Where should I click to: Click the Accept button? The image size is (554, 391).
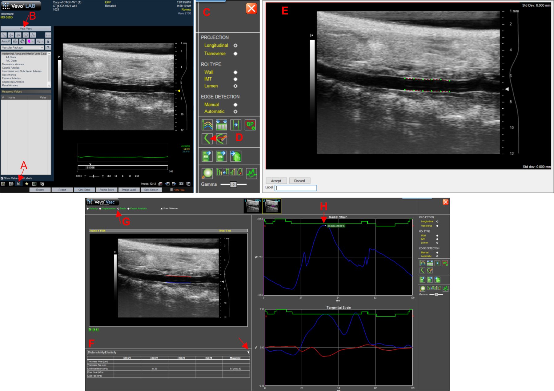tap(276, 181)
